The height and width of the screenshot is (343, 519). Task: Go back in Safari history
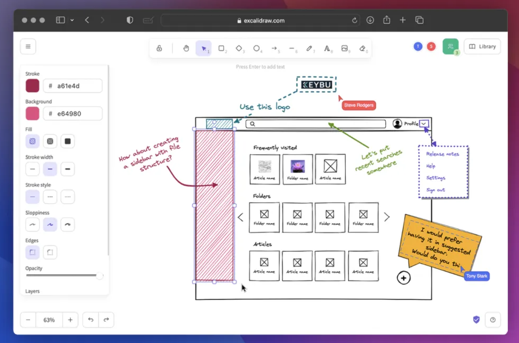click(87, 20)
